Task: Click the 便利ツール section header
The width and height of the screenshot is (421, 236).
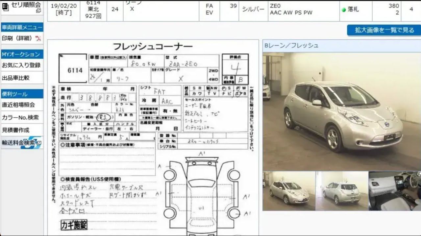Action: (22, 94)
